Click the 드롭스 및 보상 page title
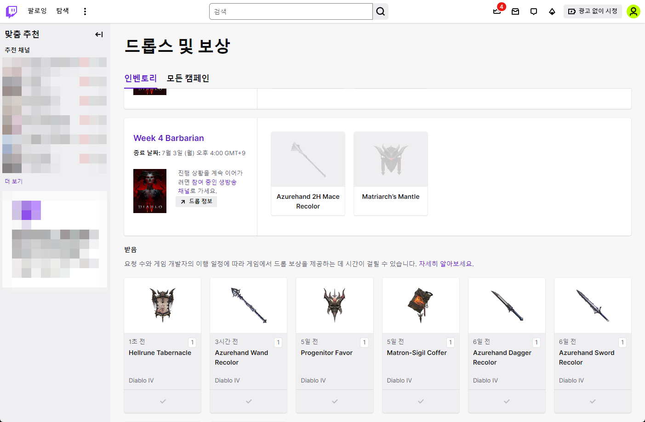Viewport: 645px width, 422px height. (x=177, y=46)
